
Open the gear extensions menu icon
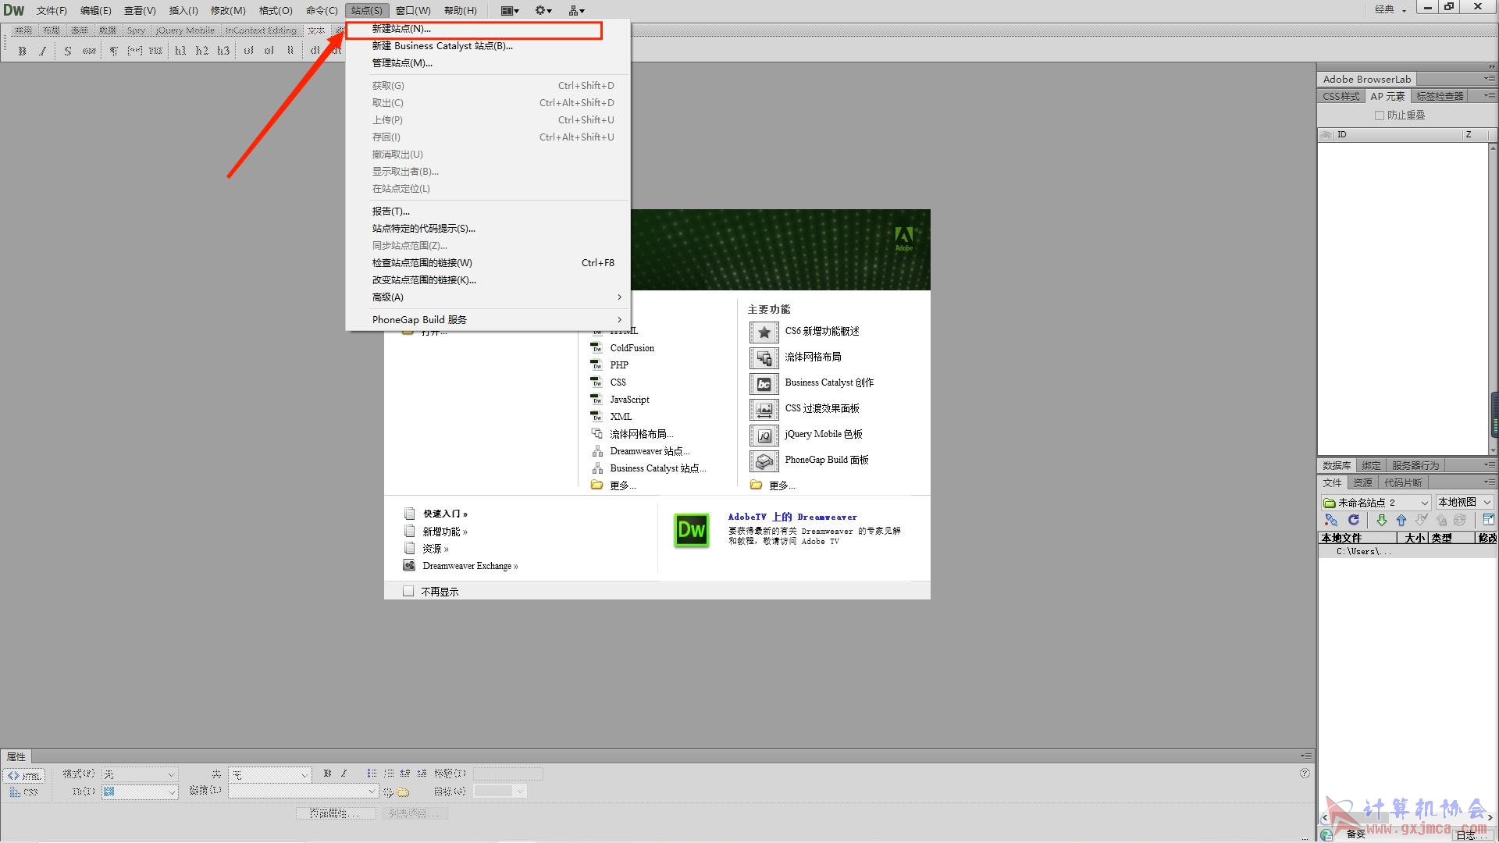[x=543, y=10]
